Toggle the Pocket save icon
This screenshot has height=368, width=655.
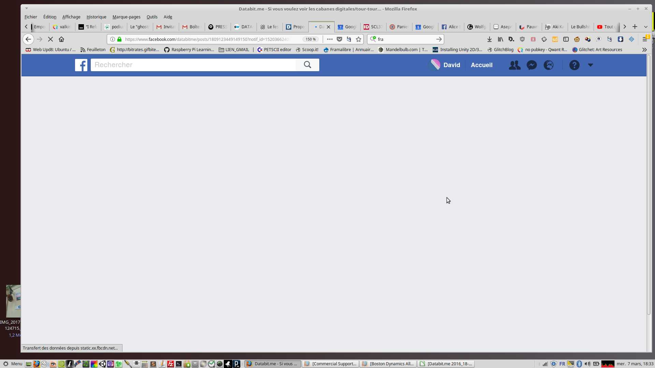point(339,39)
